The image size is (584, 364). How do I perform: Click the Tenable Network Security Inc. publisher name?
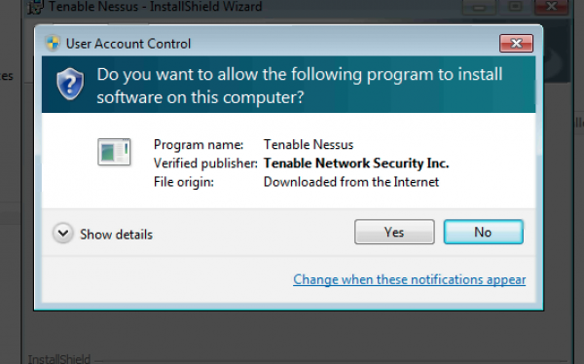point(356,164)
